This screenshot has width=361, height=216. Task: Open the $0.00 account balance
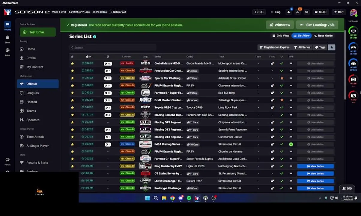click(320, 12)
